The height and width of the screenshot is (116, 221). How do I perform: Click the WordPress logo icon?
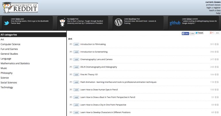(x=118, y=22)
